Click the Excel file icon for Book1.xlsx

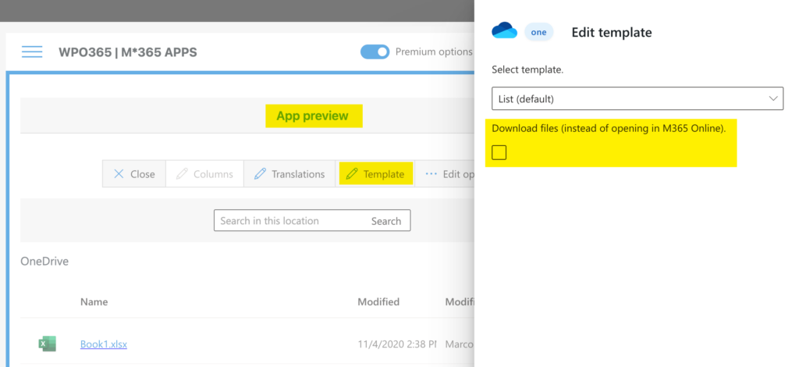(x=47, y=344)
